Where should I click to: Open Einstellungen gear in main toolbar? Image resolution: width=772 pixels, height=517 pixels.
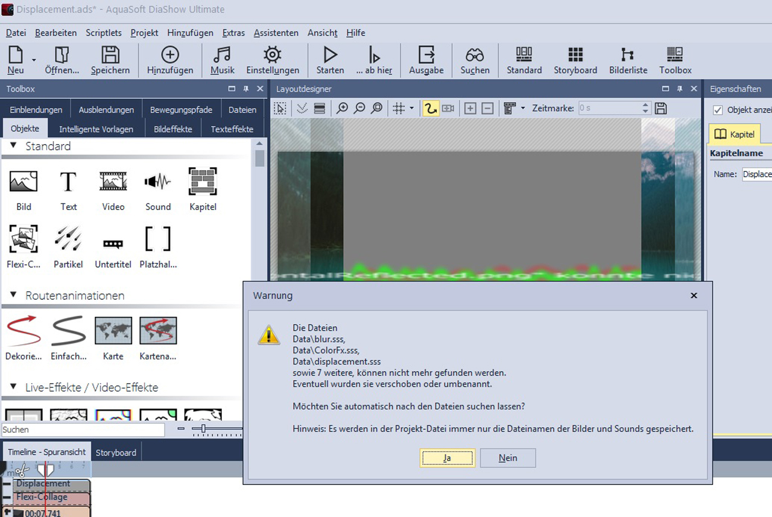click(273, 56)
